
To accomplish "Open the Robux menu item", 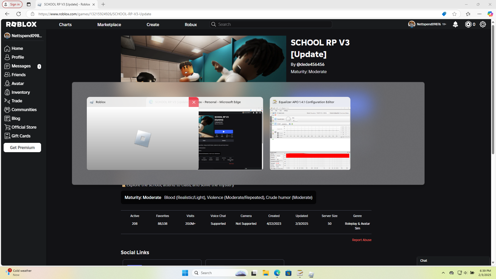I will [x=191, y=25].
